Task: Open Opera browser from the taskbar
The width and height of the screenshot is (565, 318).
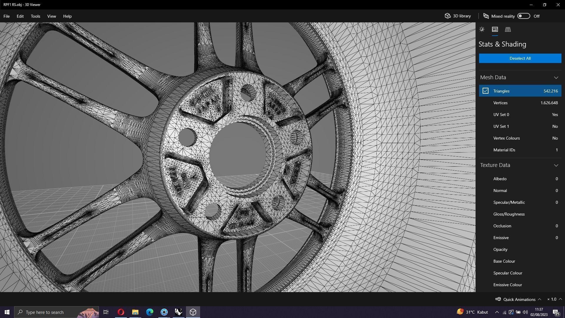Action: [x=121, y=312]
